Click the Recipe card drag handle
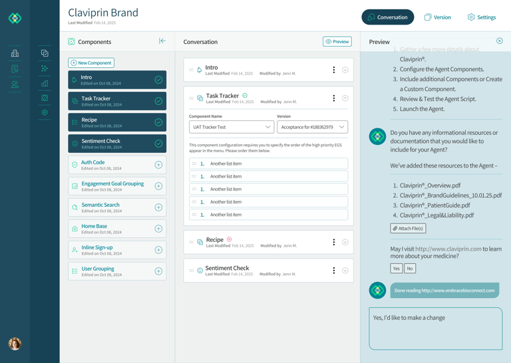This screenshot has height=363, width=511. [192, 242]
